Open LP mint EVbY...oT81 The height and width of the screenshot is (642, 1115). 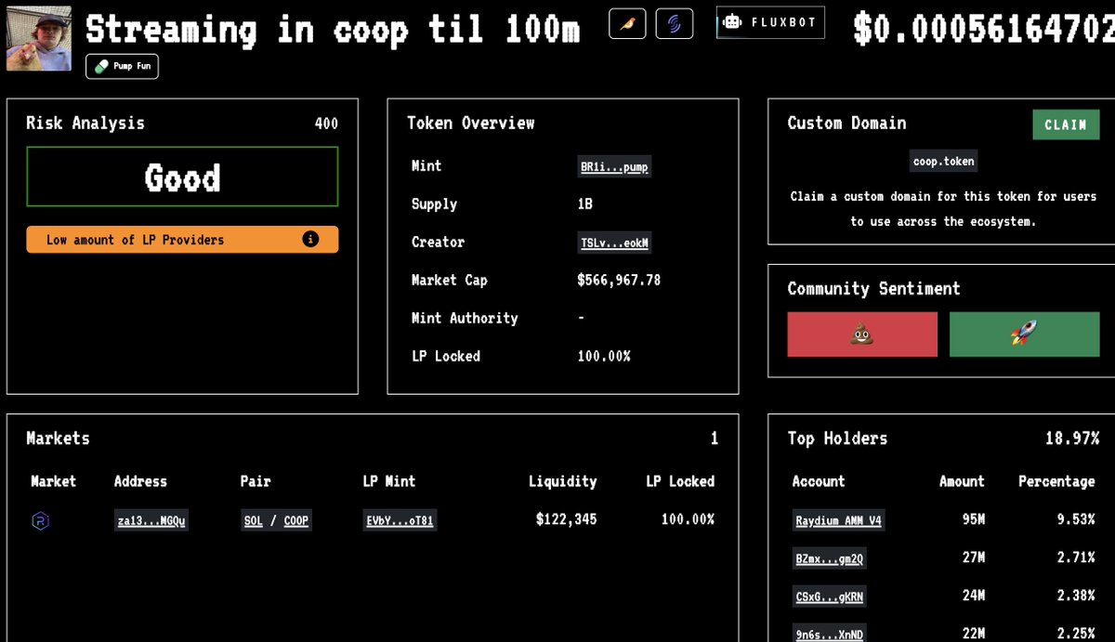coord(400,520)
